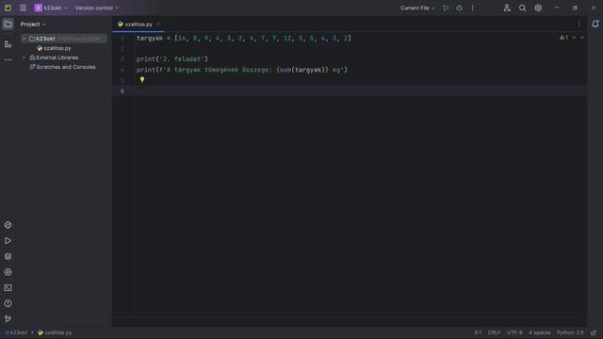This screenshot has width=603, height=339.
Task: Run the current file
Action: [x=446, y=8]
